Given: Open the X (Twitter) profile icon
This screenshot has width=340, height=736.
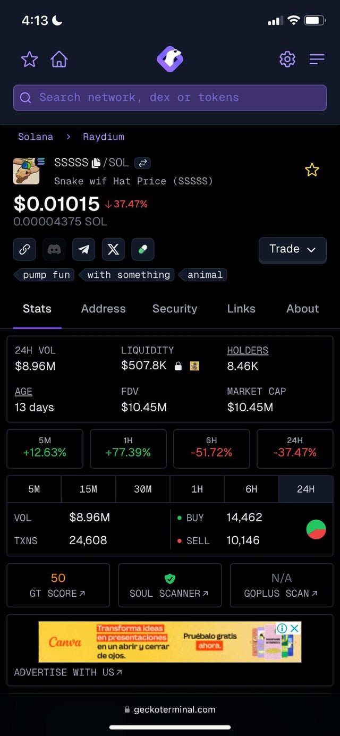Looking at the screenshot, I should [x=113, y=249].
